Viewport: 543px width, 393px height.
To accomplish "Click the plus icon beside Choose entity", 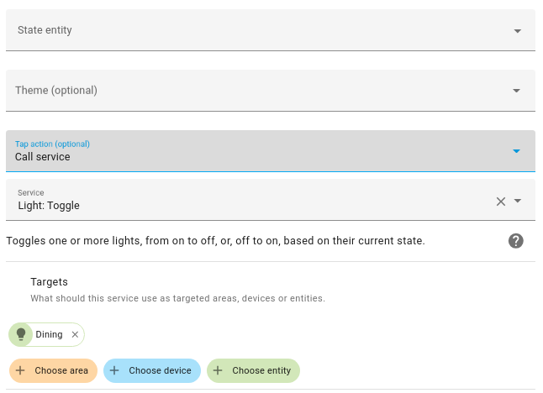I will (x=218, y=370).
